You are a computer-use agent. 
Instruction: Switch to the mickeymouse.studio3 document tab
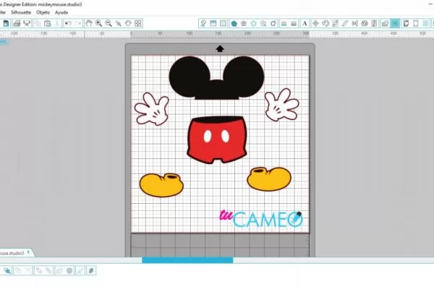click(x=12, y=253)
